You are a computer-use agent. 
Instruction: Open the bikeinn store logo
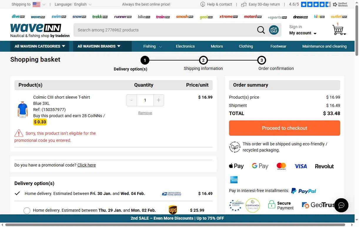pos(144,17)
